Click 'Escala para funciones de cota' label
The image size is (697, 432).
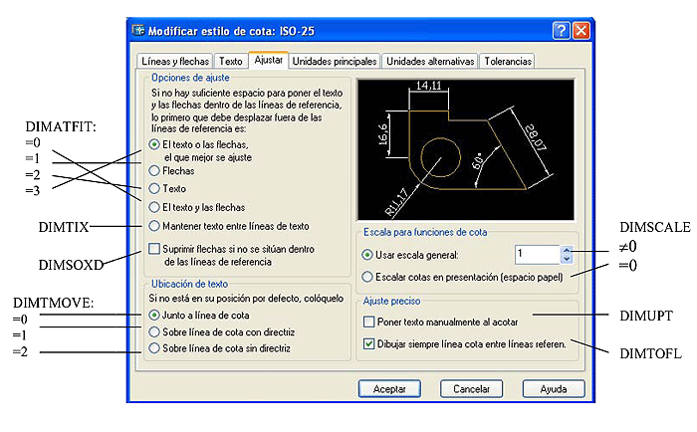(425, 232)
